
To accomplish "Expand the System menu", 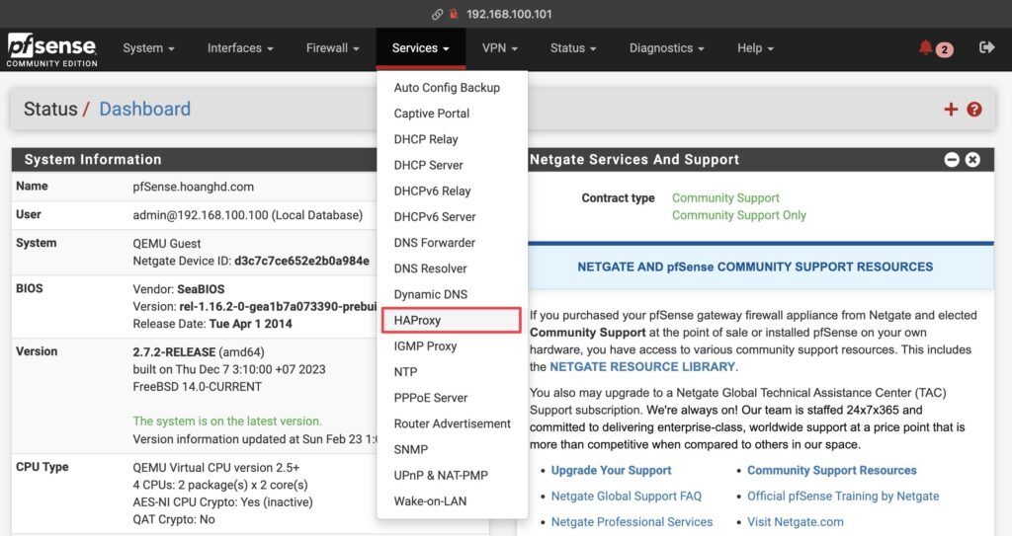I will coord(148,47).
